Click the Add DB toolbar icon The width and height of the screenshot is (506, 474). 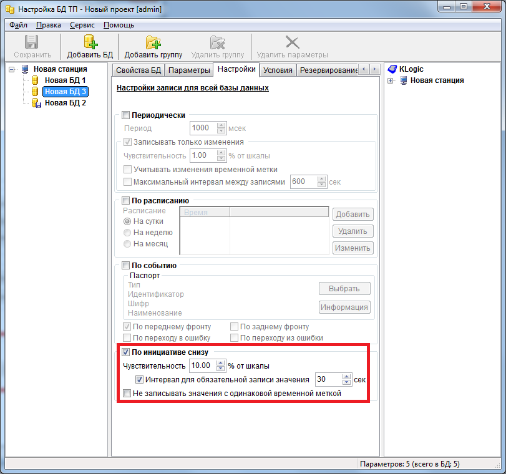90,42
